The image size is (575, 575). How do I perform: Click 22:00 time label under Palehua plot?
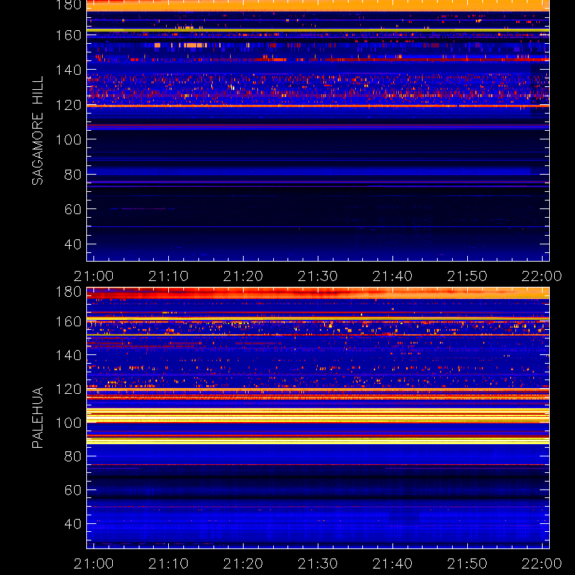click(542, 563)
